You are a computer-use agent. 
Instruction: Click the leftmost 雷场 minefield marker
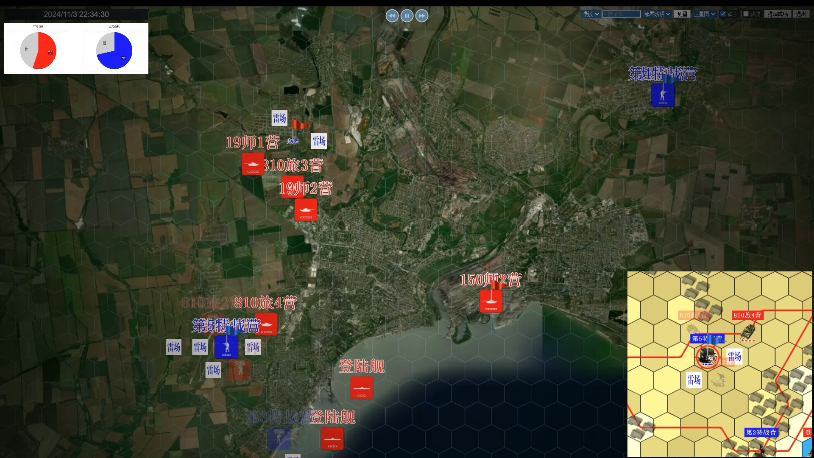pyautogui.click(x=173, y=347)
